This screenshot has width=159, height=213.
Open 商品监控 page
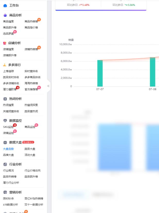coord(30,127)
